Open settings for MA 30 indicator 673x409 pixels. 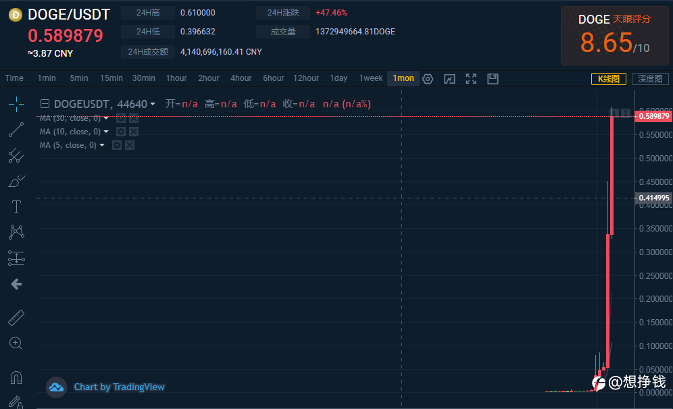coord(121,118)
